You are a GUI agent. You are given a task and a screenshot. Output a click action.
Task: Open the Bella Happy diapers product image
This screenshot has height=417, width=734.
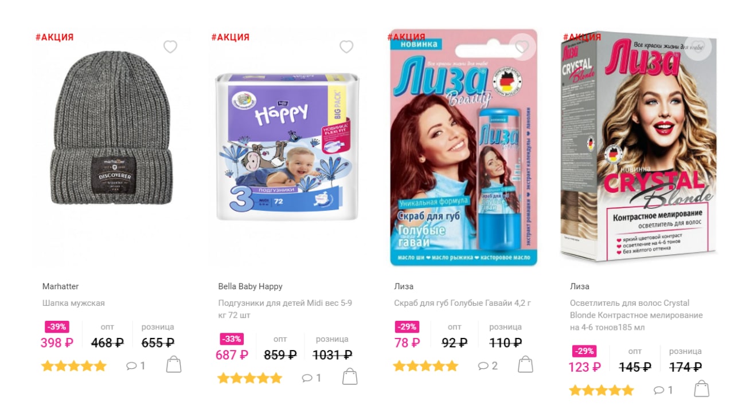(287, 147)
